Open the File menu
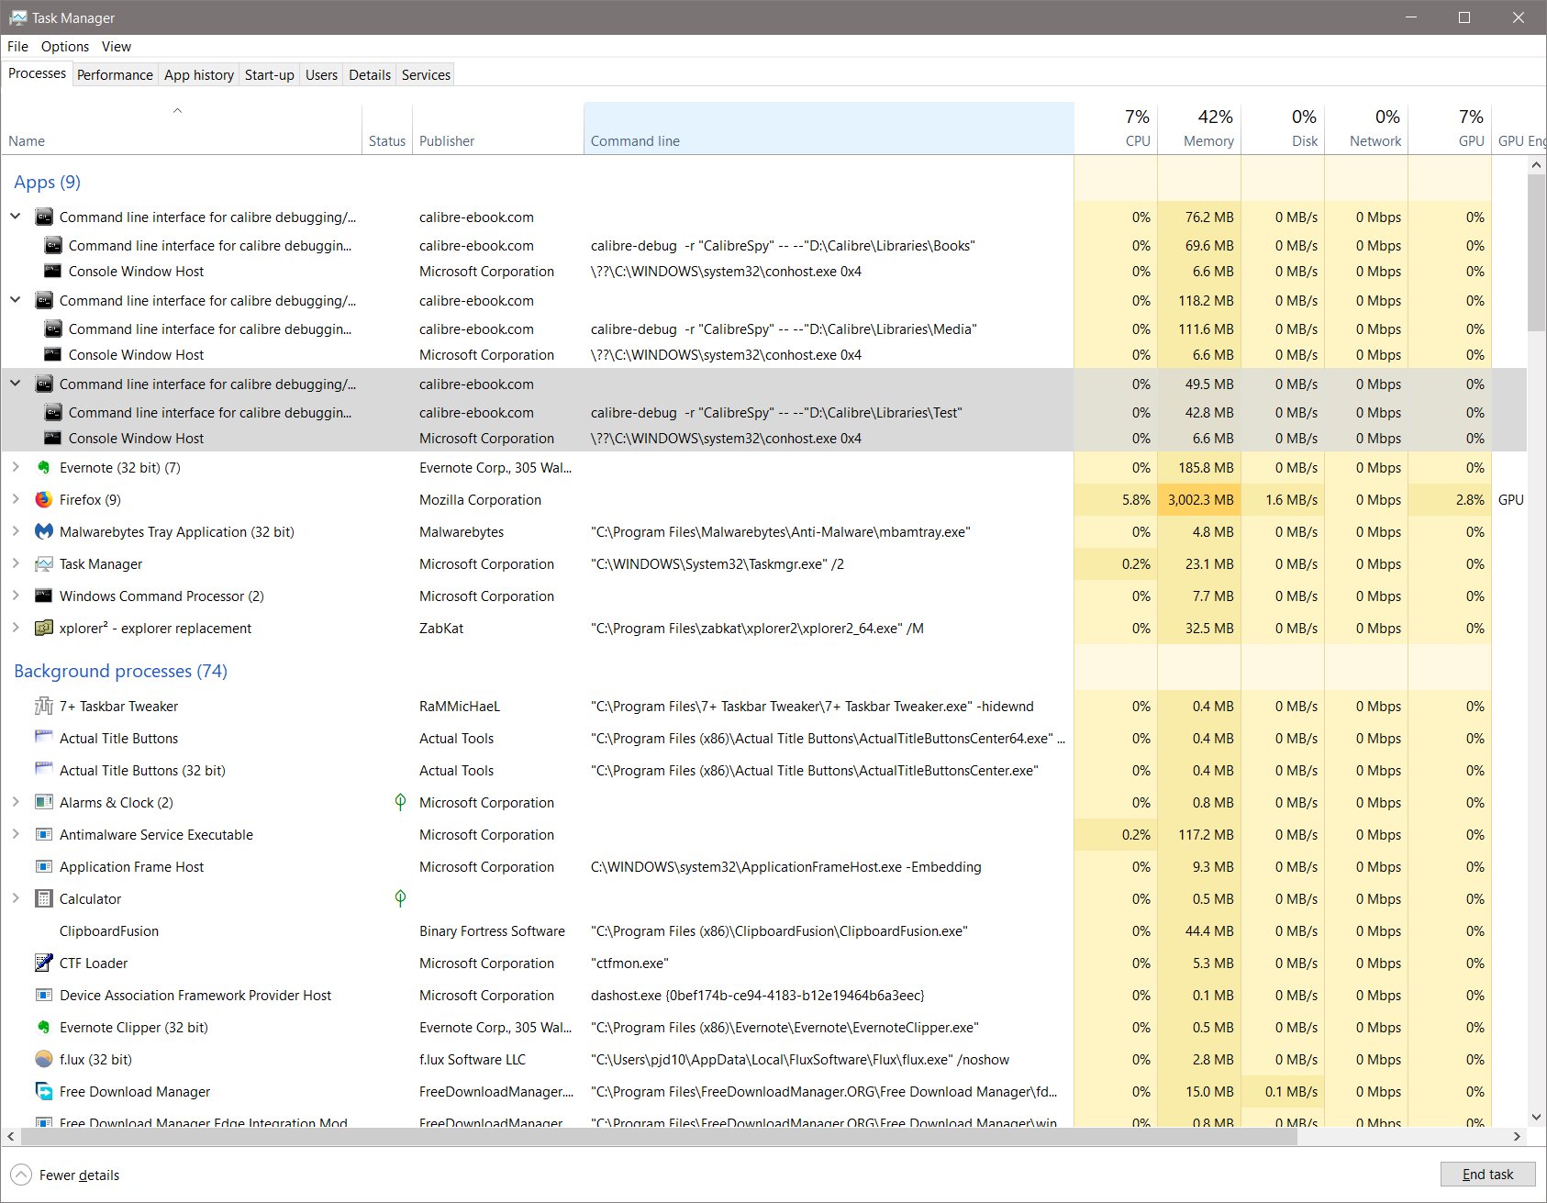1547x1203 pixels. pos(17,47)
